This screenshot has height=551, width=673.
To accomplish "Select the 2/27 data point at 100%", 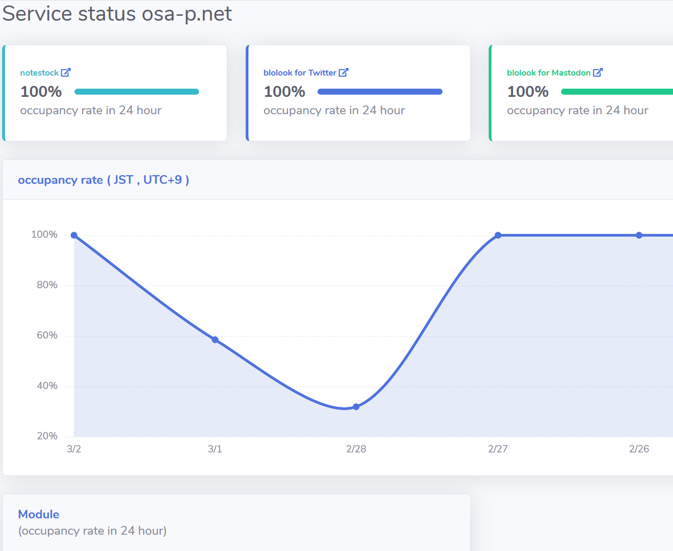I will coord(498,236).
